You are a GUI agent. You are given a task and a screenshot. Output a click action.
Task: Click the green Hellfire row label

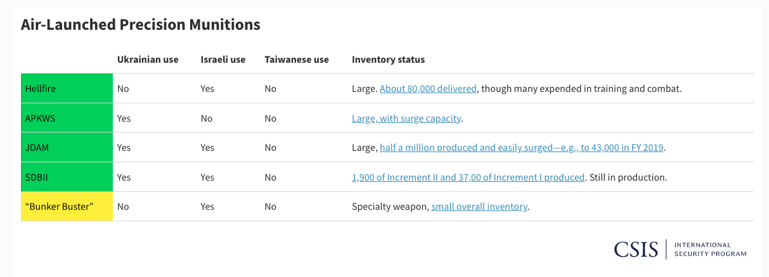tap(67, 89)
